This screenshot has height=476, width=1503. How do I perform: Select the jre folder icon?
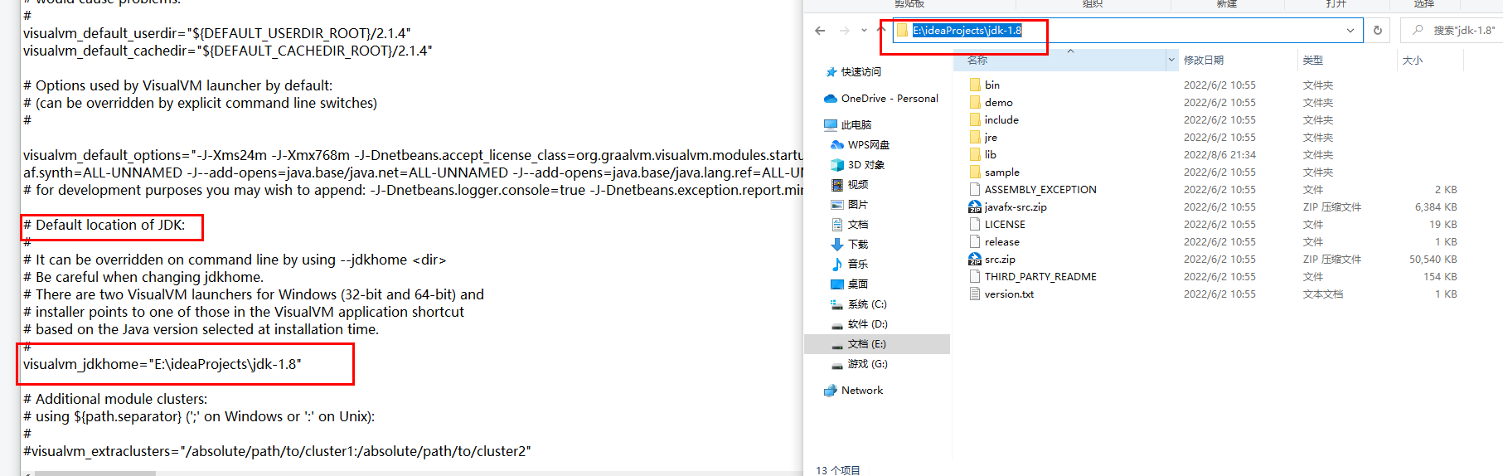point(975,137)
